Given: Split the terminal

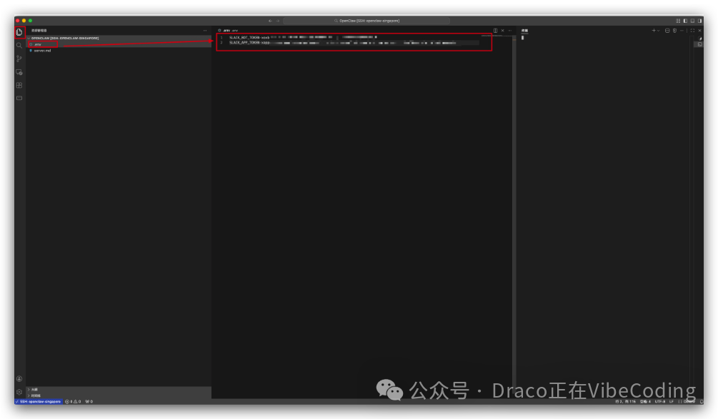Looking at the screenshot, I should [x=667, y=31].
